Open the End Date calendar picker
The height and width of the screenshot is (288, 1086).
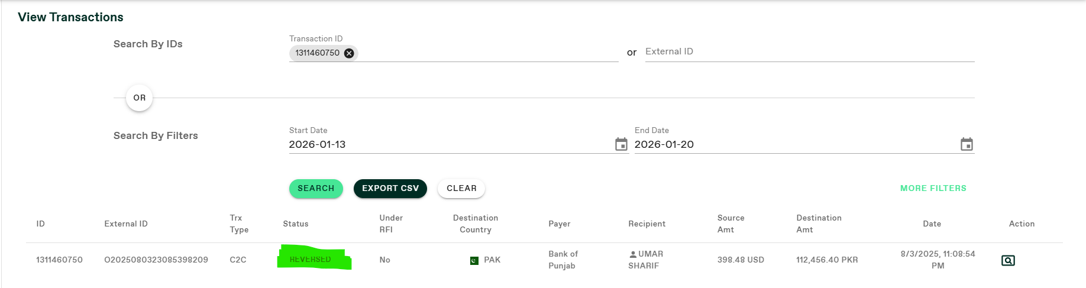coord(967,144)
